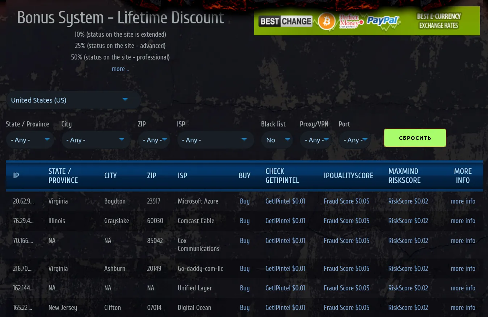
Task: Buy the Virginia Boydton Microsoft Azure proxy
Action: coord(245,201)
